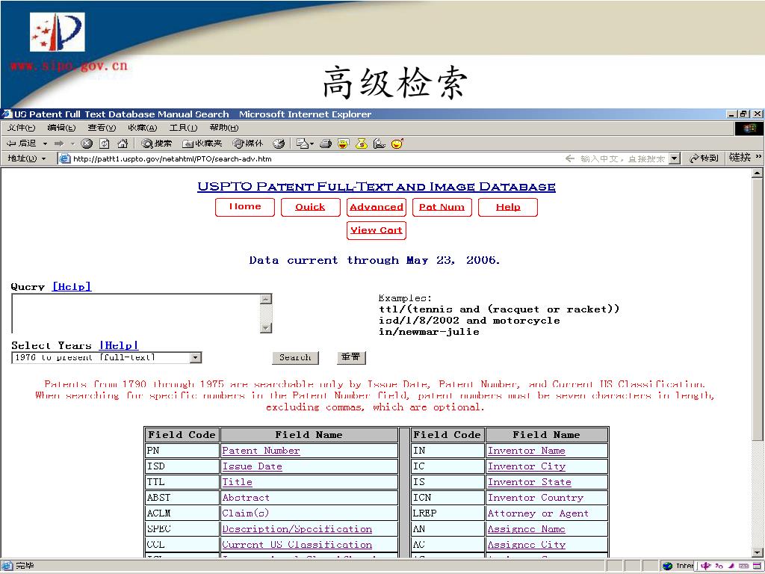Open the Inventor Country field link
765x574 pixels.
tap(536, 497)
